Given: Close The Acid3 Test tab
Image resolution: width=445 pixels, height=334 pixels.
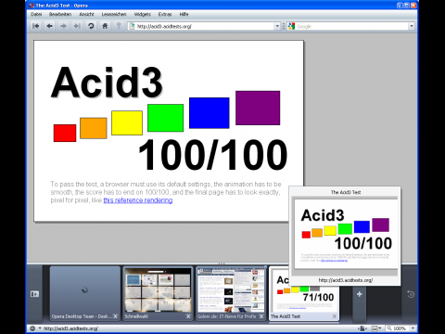Looking at the screenshot, I should coord(335,316).
